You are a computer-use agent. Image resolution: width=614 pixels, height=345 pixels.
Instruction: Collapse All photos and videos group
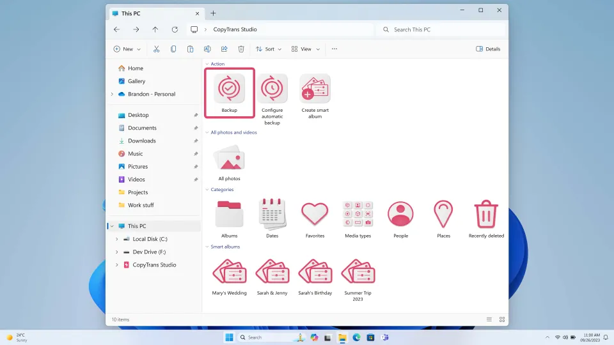click(207, 132)
